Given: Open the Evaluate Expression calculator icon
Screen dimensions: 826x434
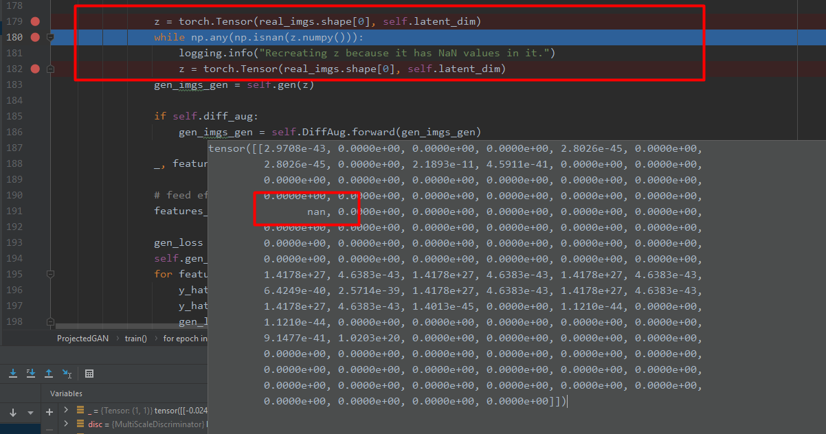Looking at the screenshot, I should [89, 374].
